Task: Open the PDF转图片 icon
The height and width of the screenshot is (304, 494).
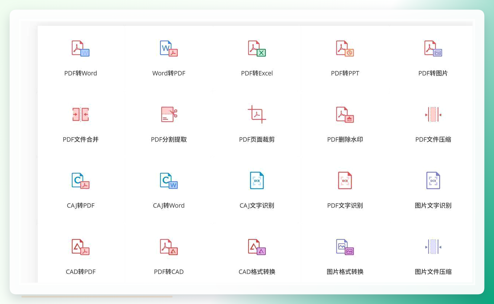Action: pos(433,48)
